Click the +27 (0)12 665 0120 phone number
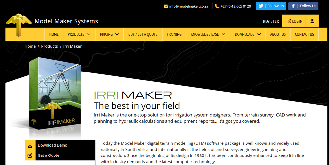The width and height of the screenshot is (329, 165). click(x=236, y=6)
